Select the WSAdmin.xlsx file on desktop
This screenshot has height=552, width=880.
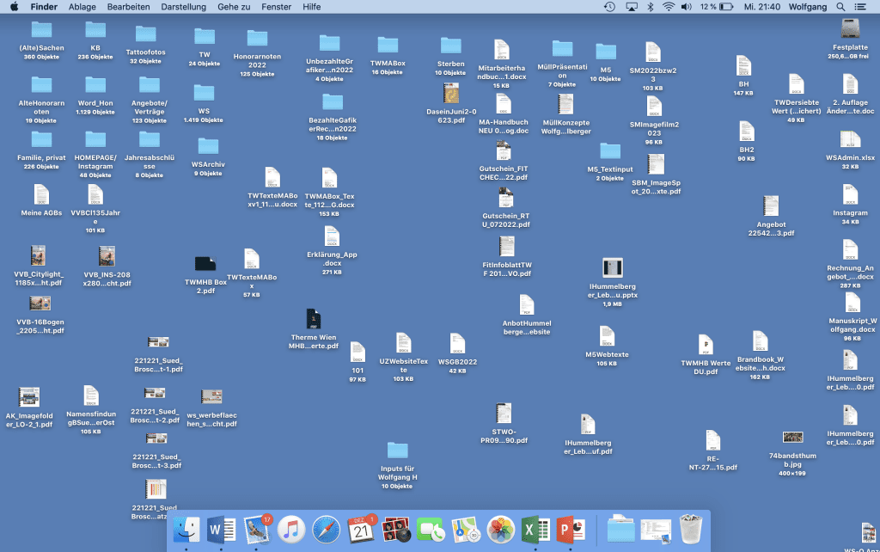(x=850, y=141)
